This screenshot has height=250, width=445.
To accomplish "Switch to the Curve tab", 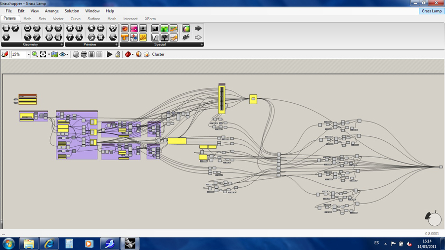I will 76,19.
